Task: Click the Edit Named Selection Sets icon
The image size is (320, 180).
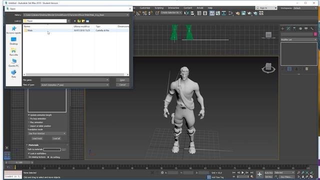Action: pyautogui.click(x=157, y=13)
